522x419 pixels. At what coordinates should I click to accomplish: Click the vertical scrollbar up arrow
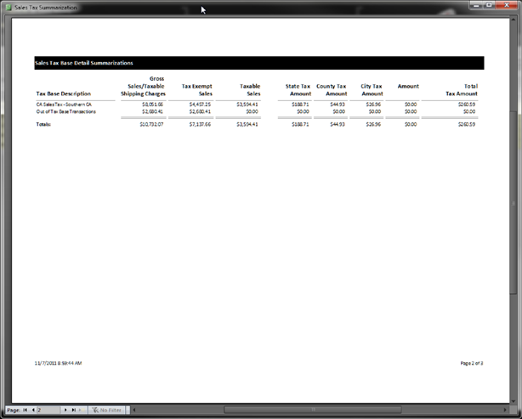(x=513, y=20)
